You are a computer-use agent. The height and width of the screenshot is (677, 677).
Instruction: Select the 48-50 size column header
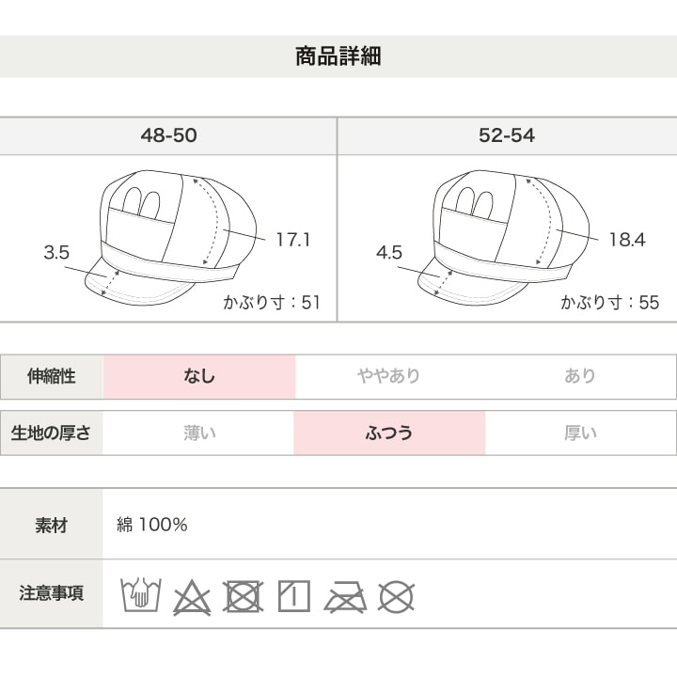(168, 135)
